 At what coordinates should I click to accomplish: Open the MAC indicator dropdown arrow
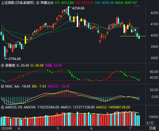[x=2, y=86]
